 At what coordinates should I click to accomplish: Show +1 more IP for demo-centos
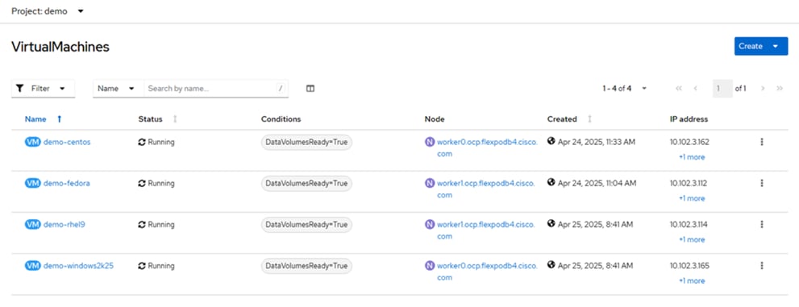pos(692,157)
